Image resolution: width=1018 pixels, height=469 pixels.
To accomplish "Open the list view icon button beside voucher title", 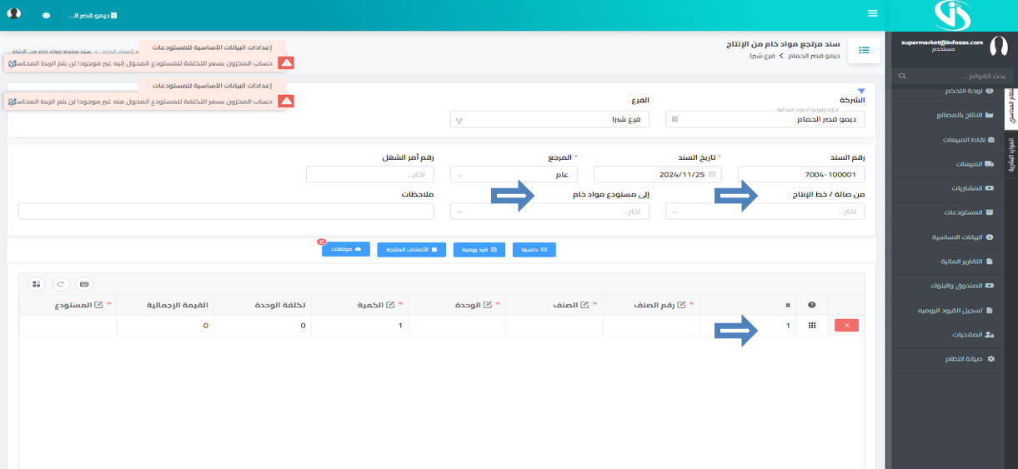I will pos(864,51).
